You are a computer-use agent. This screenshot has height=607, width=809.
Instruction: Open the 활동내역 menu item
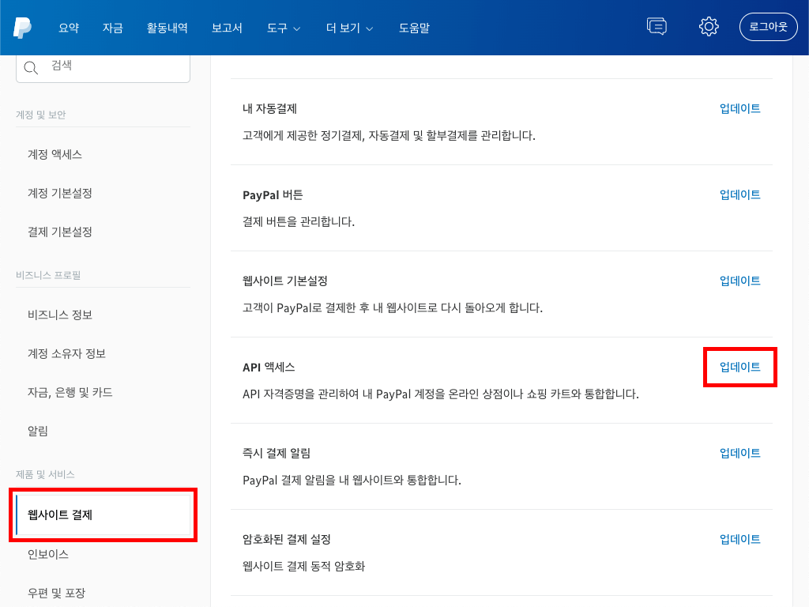pyautogui.click(x=167, y=28)
